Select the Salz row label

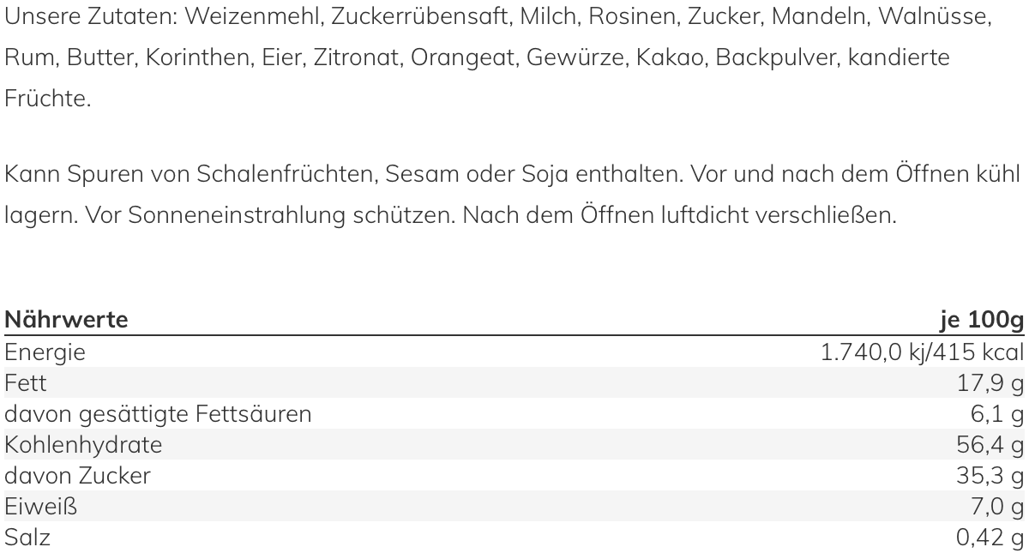[x=27, y=538]
